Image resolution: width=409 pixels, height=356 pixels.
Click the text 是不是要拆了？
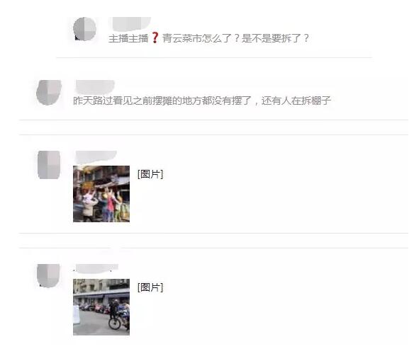(x=276, y=38)
